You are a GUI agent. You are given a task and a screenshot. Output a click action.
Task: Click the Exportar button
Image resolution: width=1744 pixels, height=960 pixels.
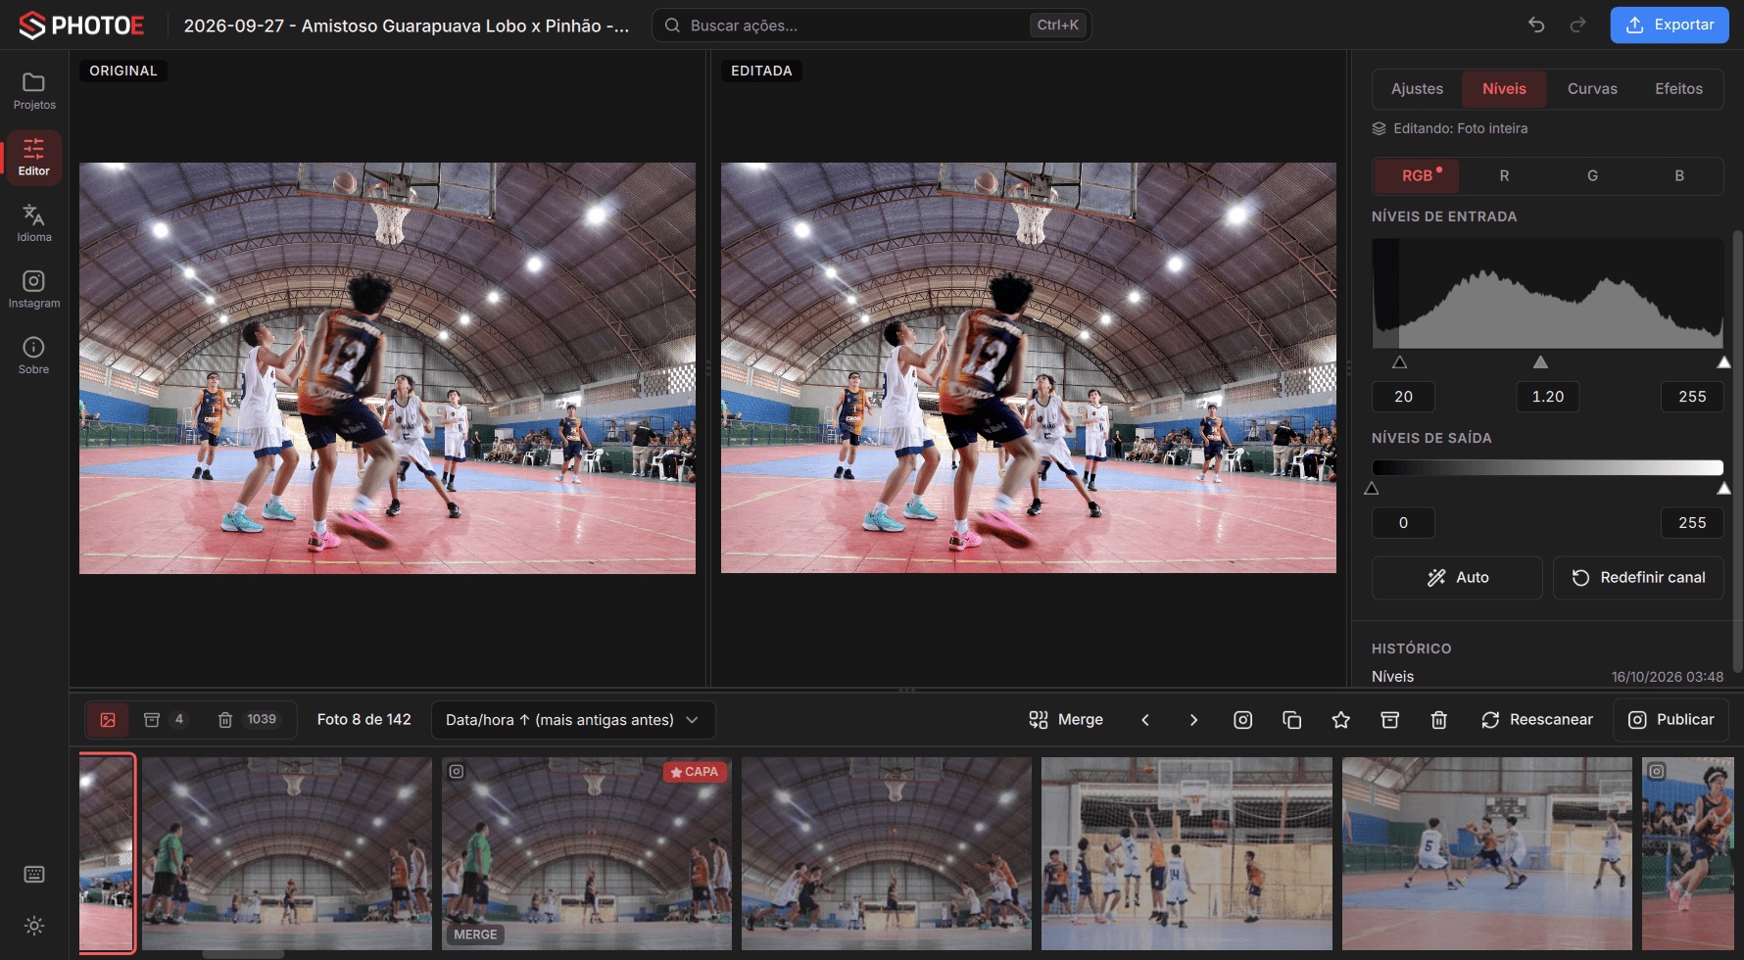(x=1670, y=24)
